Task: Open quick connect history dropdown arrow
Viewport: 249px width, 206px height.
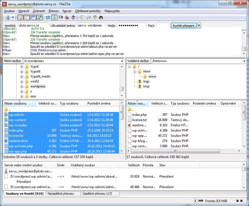Action: 199,26
